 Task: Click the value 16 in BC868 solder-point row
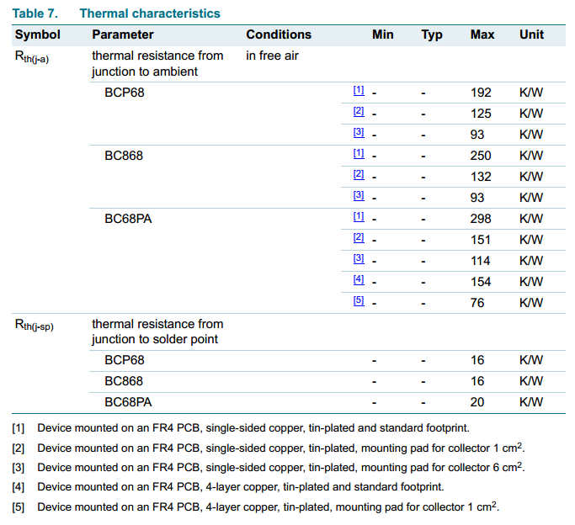pyautogui.click(x=477, y=381)
